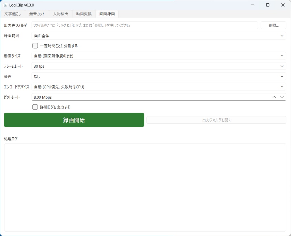
Task: Click inside the 処理ログ text area
Action: pyautogui.click(x=145, y=187)
